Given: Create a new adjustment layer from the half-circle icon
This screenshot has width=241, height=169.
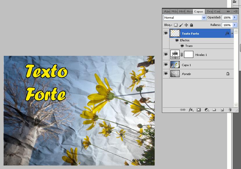Looking at the screenshot, I should click(206, 110).
